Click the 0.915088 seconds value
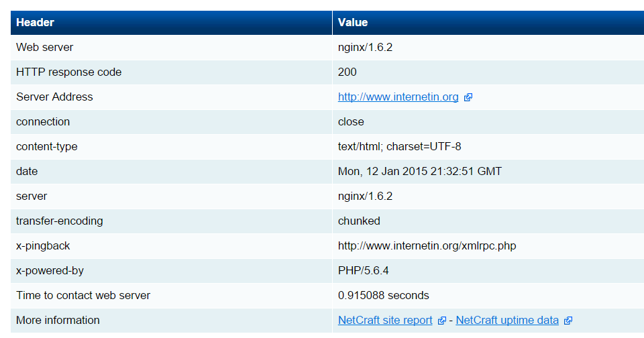Image resolution: width=644 pixels, height=338 pixels. (384, 295)
